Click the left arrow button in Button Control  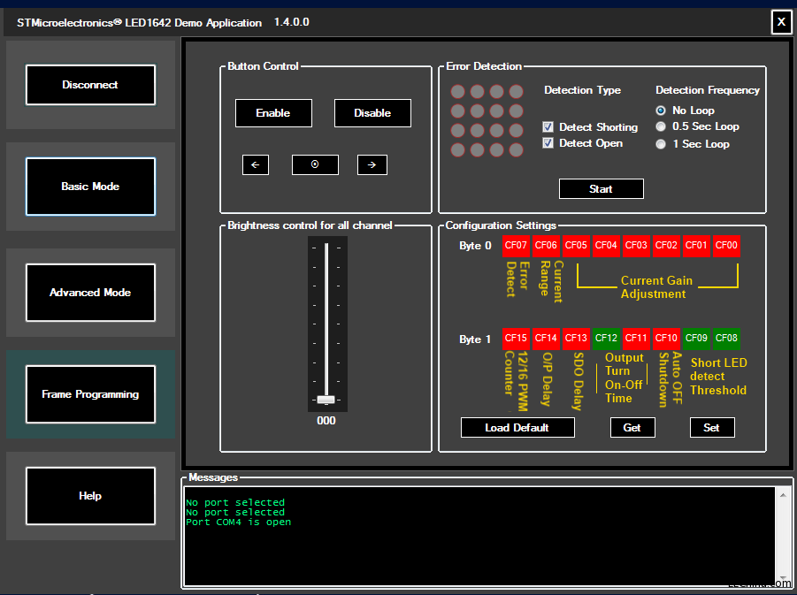pos(256,164)
